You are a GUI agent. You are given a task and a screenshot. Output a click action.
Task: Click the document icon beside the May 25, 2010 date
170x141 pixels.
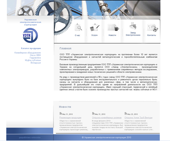click(x=126, y=114)
